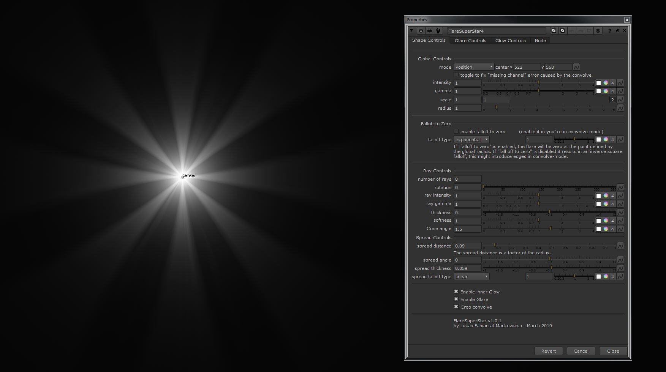The height and width of the screenshot is (372, 666).
Task: Enable the "missing channel" fix checkbox
Action: tap(456, 75)
